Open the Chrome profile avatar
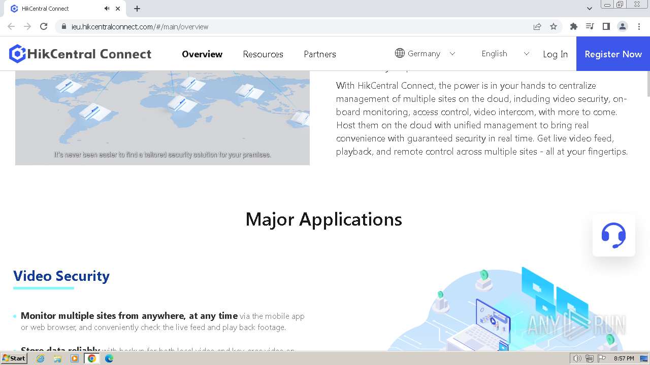The height and width of the screenshot is (365, 650). click(623, 26)
